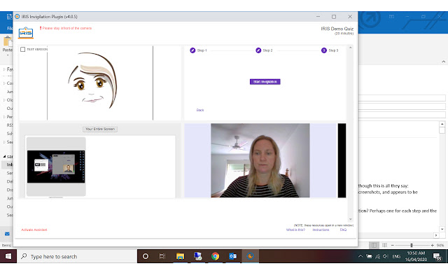Open the Outlook File tab
The image size is (448, 280).
tap(9, 28)
